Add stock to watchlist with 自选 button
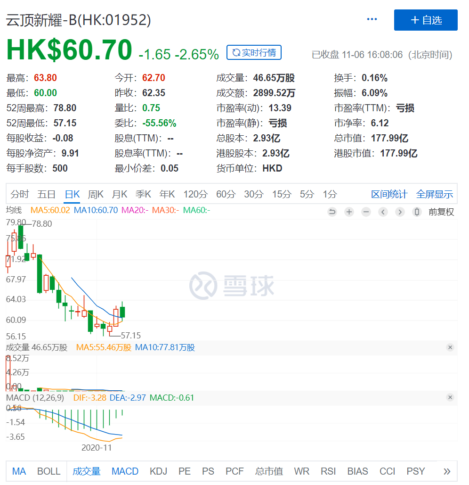The width and height of the screenshot is (469, 485). (x=425, y=20)
